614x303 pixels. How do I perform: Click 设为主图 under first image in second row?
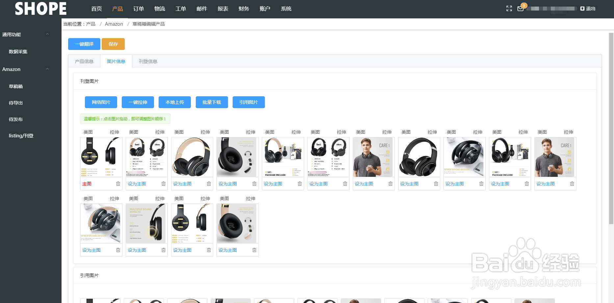pyautogui.click(x=91, y=250)
